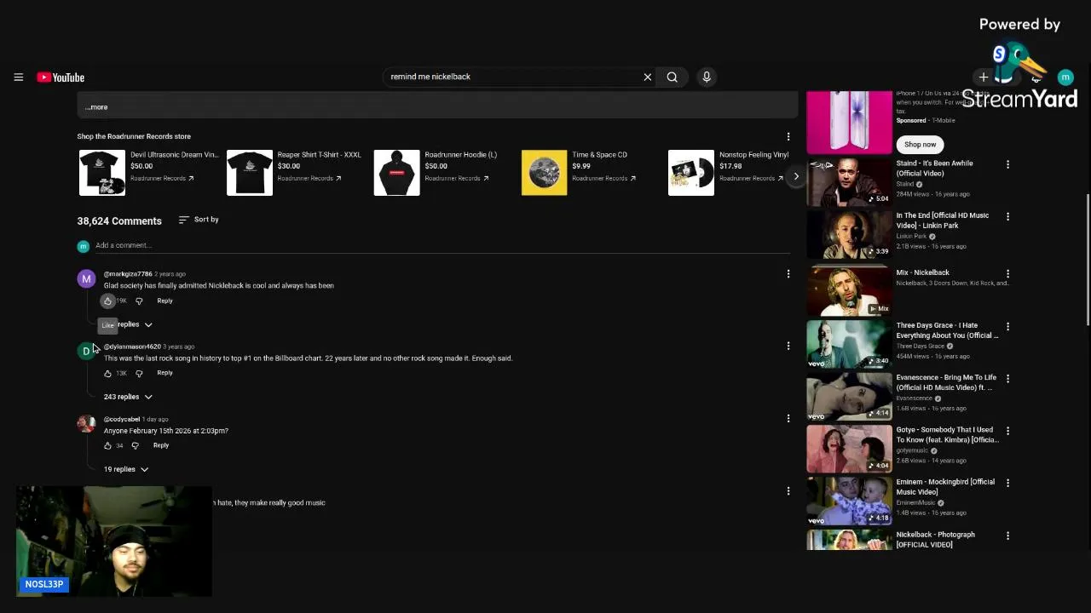Open @dylanmason4620 profile avatar
Viewport: 1091px width, 613px height.
[x=86, y=352]
